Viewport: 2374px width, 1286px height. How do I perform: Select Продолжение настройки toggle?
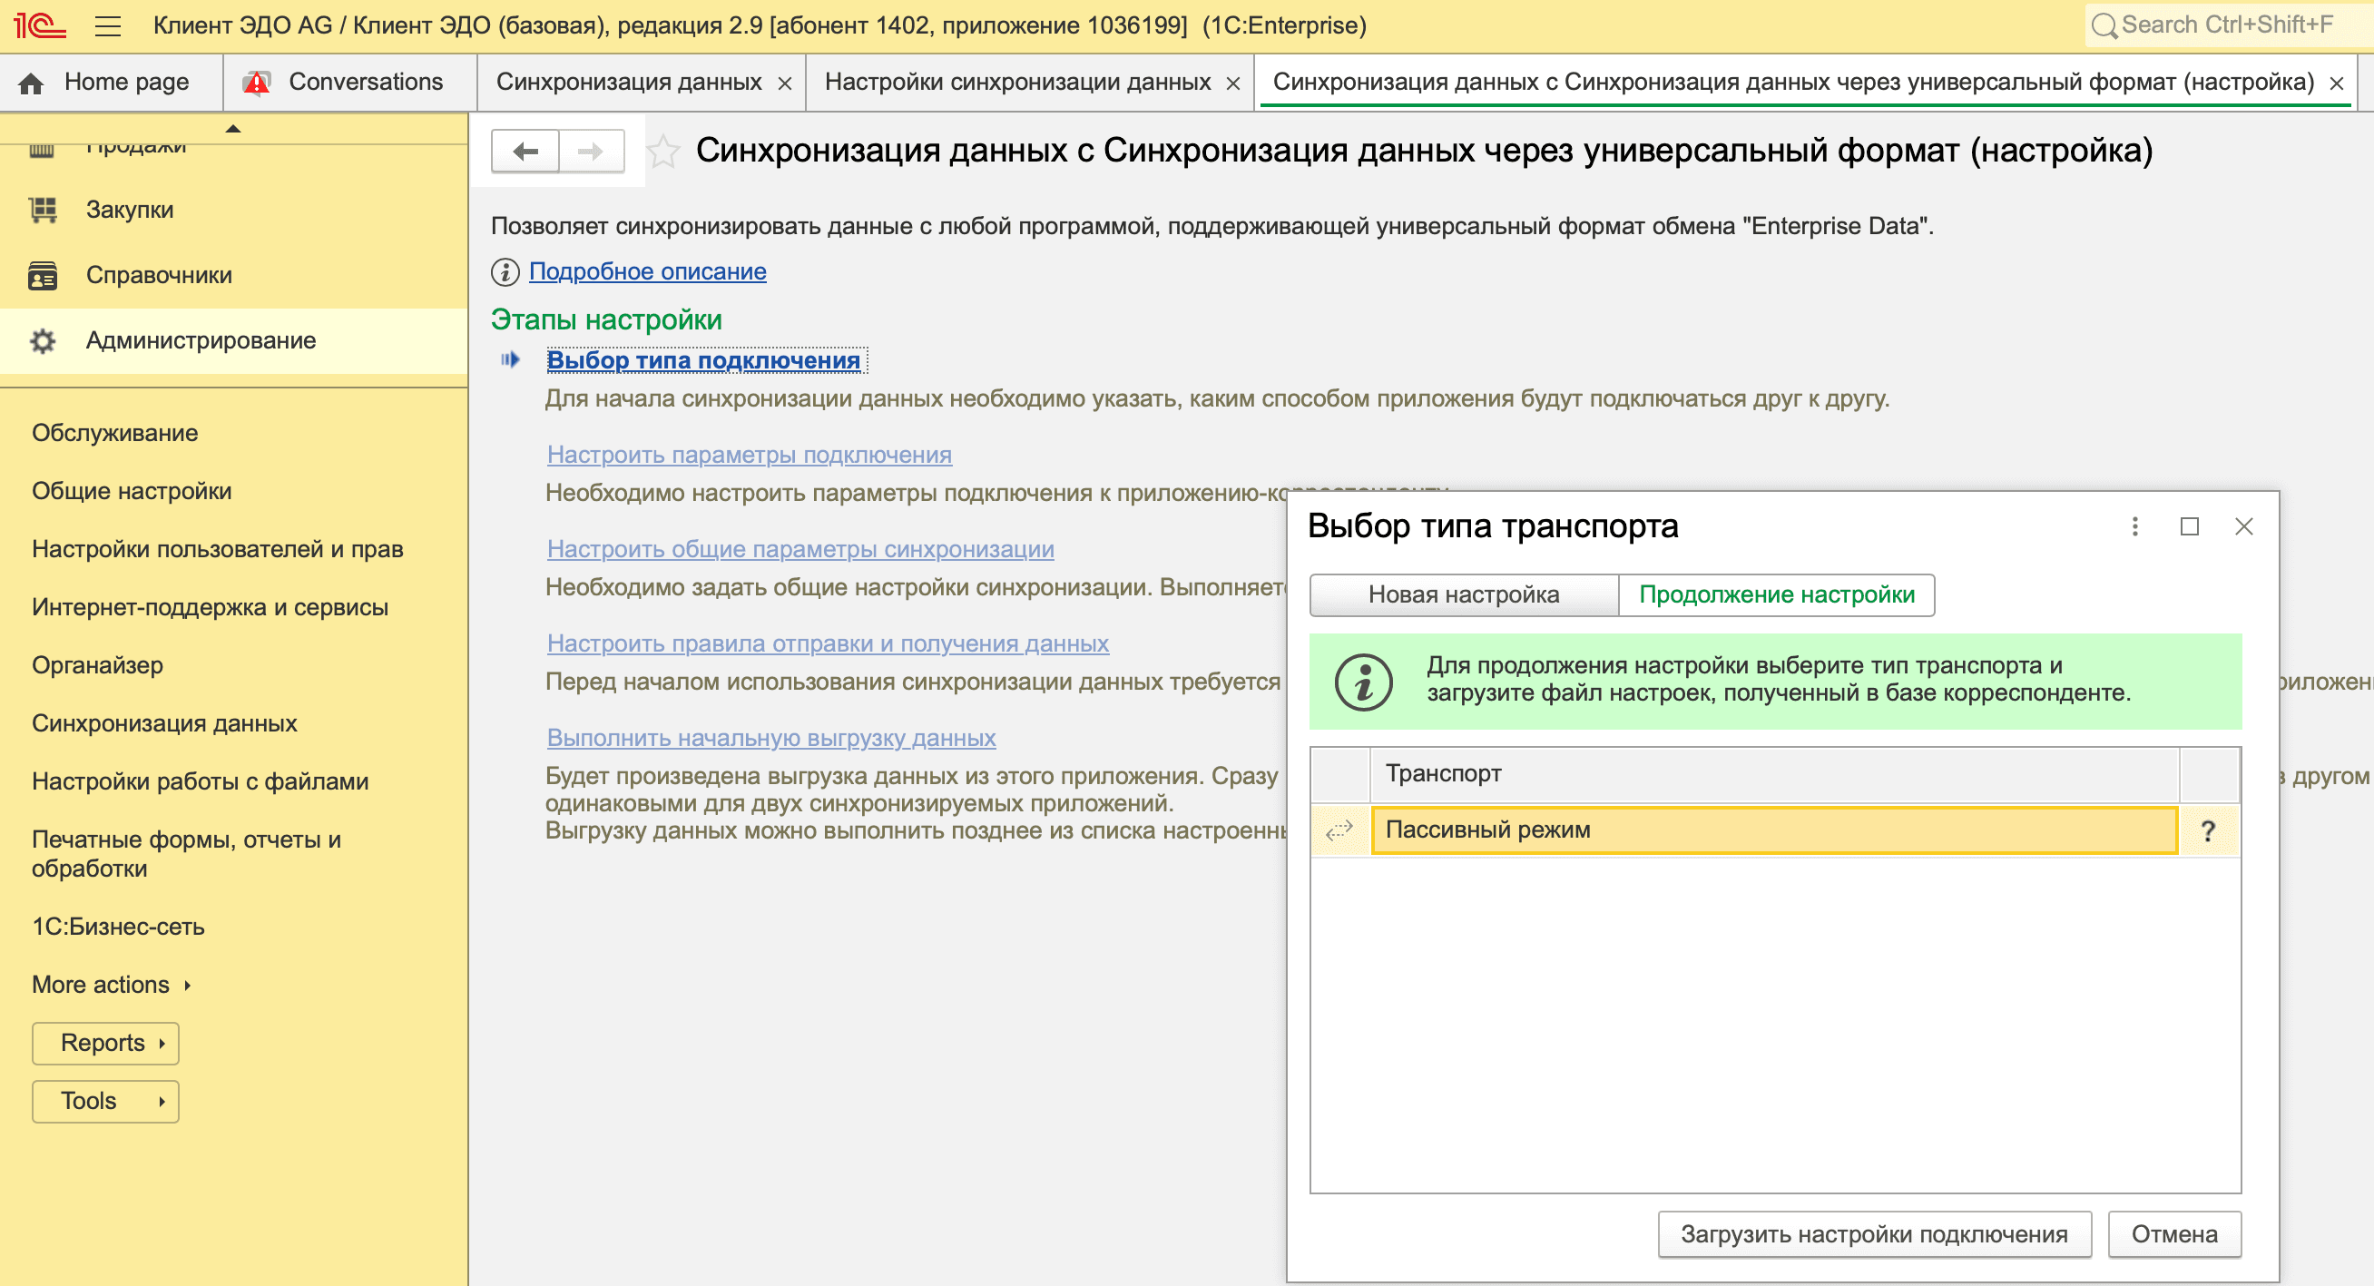point(1776,594)
